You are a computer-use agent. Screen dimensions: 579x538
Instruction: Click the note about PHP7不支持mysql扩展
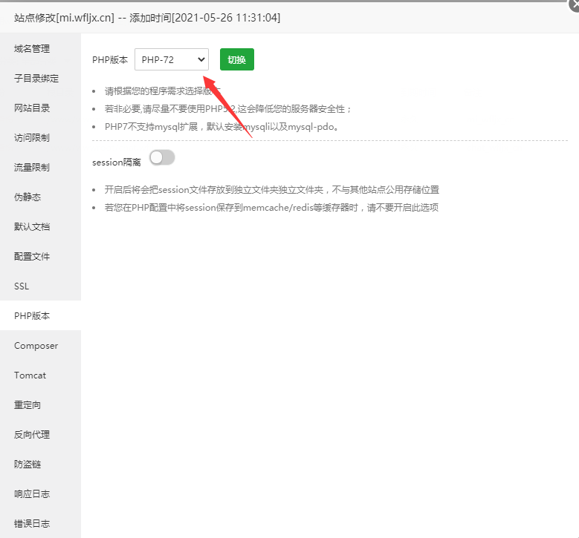click(x=221, y=127)
